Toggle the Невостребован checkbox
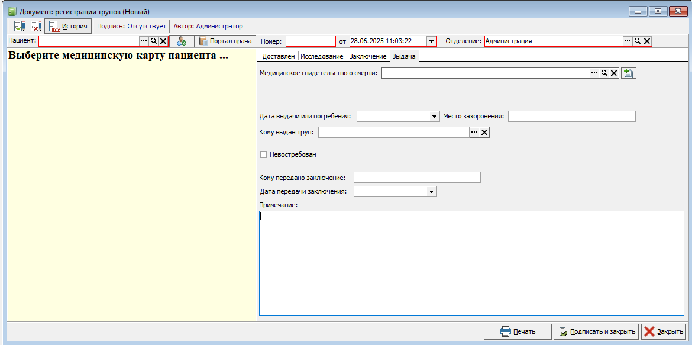This screenshot has height=345, width=692. (x=264, y=154)
